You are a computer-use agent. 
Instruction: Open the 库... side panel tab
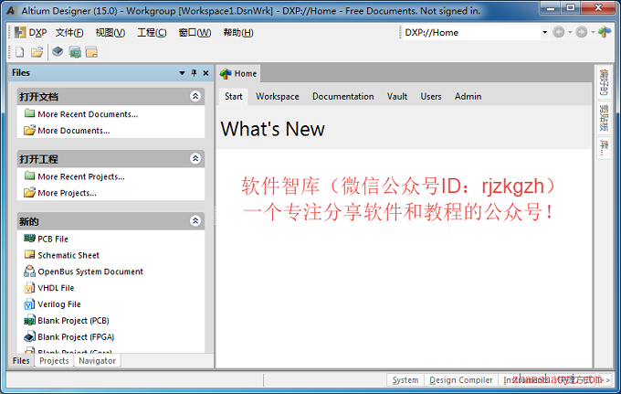coord(604,148)
